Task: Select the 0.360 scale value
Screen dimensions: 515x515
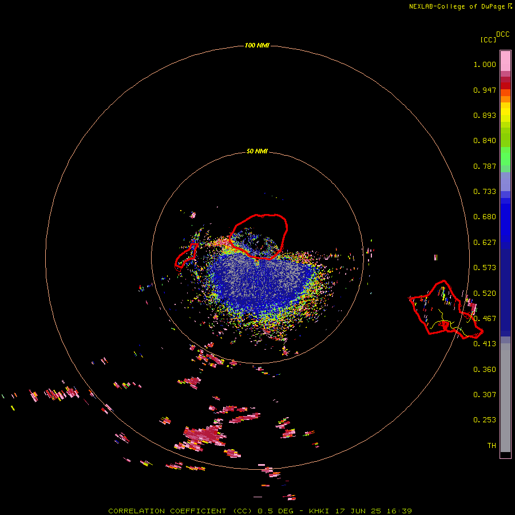Action: [485, 370]
